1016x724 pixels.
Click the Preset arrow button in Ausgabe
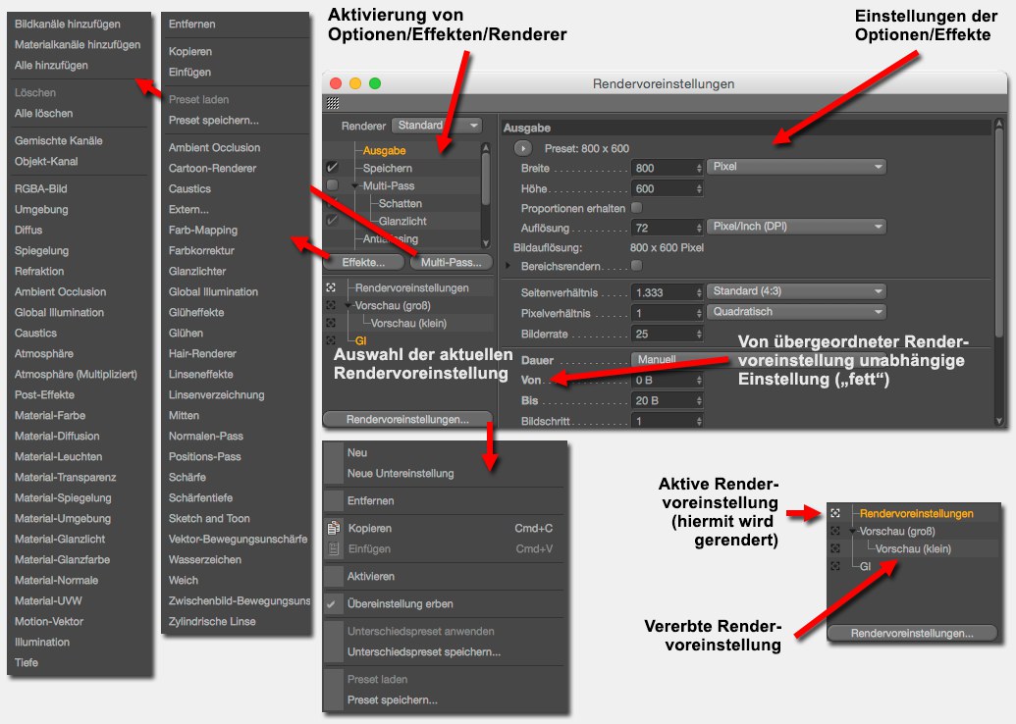(522, 148)
